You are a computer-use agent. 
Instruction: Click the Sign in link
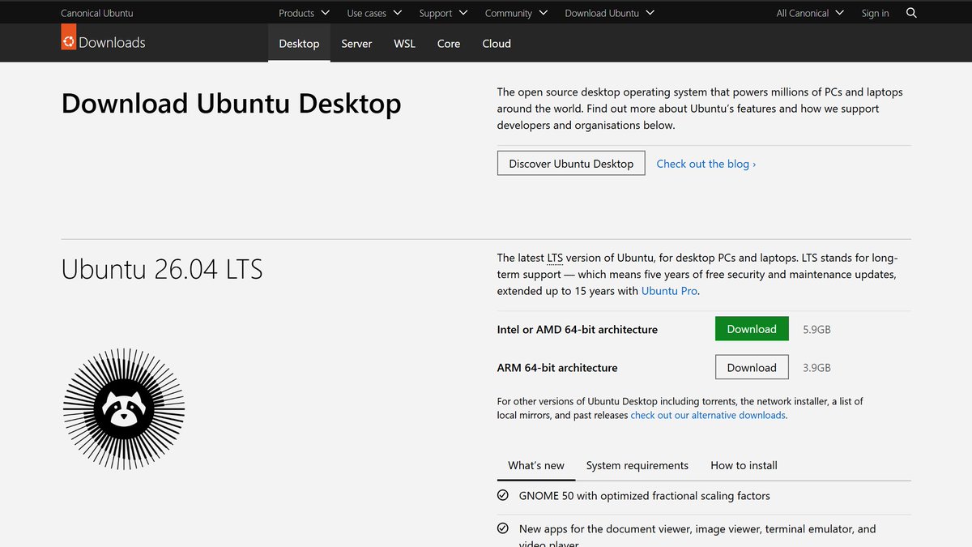(875, 13)
